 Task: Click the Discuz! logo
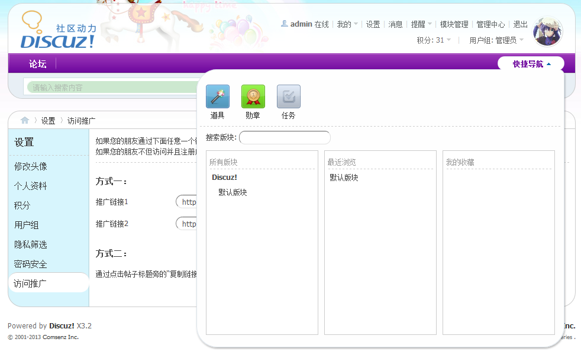tap(57, 31)
